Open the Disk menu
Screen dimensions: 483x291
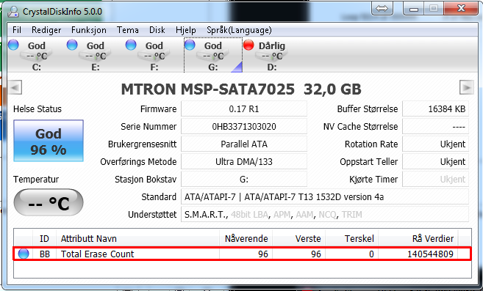coord(157,30)
